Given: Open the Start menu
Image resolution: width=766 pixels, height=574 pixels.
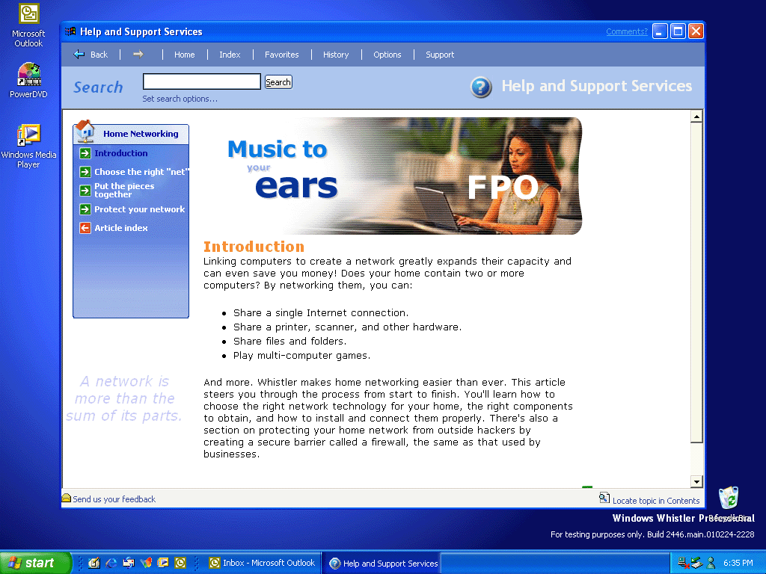Looking at the screenshot, I should pyautogui.click(x=35, y=563).
